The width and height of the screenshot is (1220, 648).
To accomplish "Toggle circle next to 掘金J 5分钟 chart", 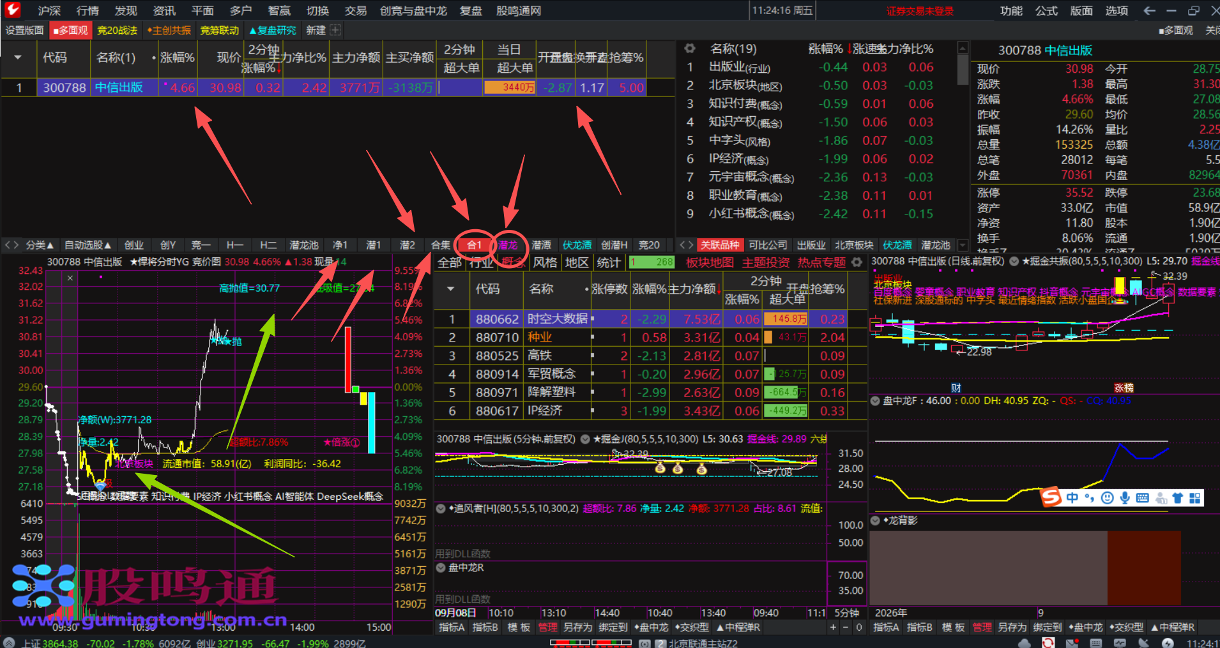I will pyautogui.click(x=584, y=439).
